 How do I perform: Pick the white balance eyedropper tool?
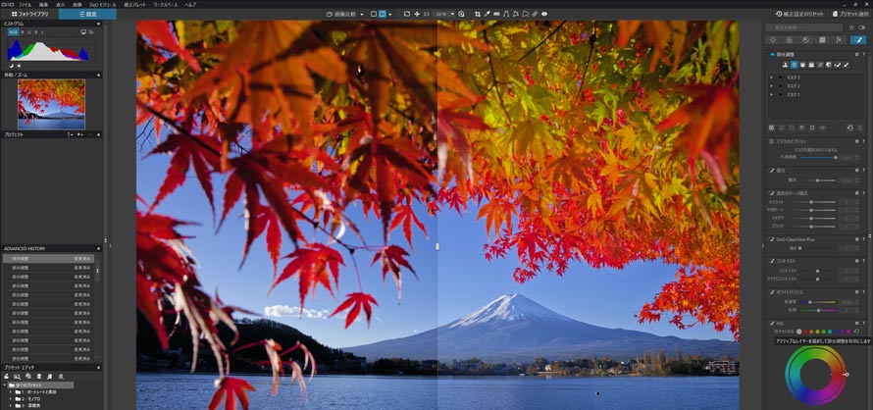(x=488, y=14)
